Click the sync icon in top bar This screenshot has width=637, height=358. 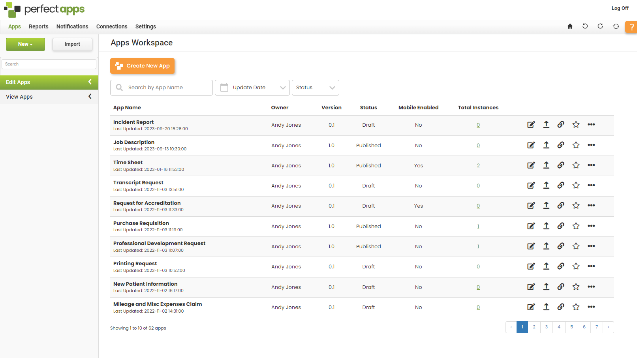click(x=616, y=26)
